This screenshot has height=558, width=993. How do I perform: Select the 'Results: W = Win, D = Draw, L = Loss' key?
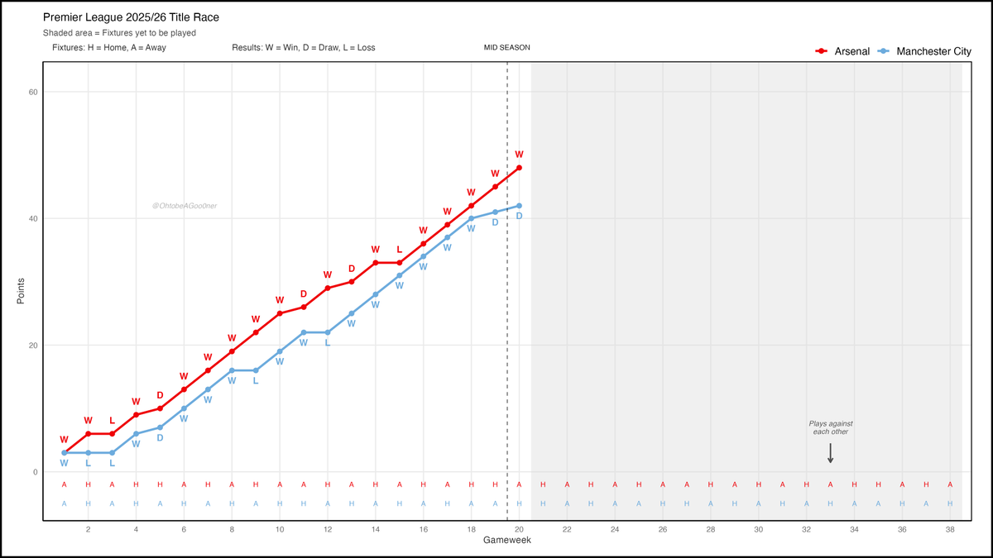coord(304,48)
